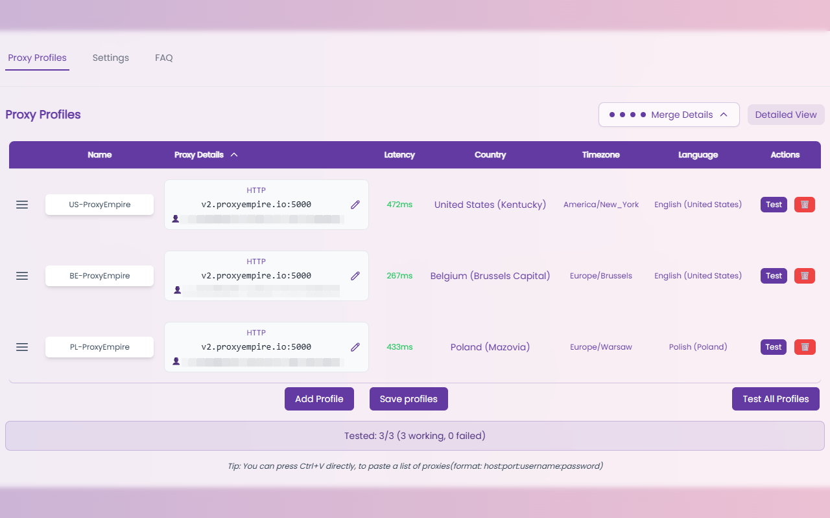Click the 267ms latency value

pyautogui.click(x=399, y=276)
